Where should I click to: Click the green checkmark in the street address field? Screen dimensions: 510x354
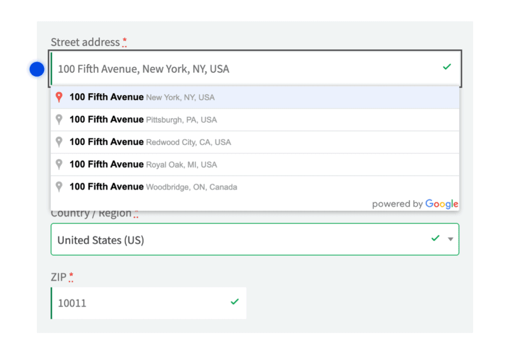click(x=447, y=66)
